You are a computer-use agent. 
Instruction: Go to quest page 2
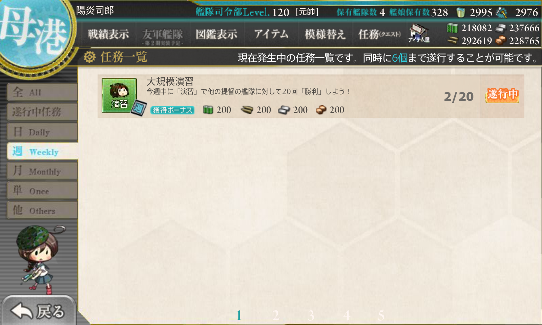(x=276, y=316)
